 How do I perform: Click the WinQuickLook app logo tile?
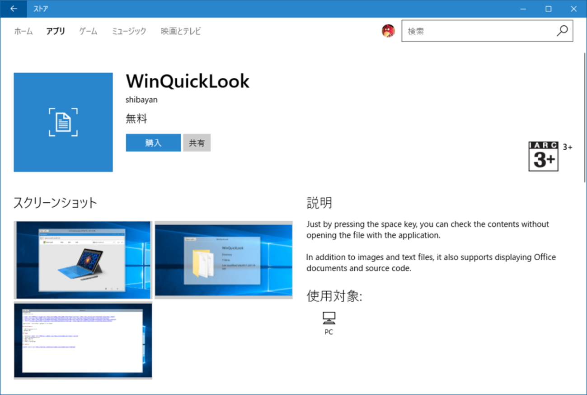tap(63, 122)
